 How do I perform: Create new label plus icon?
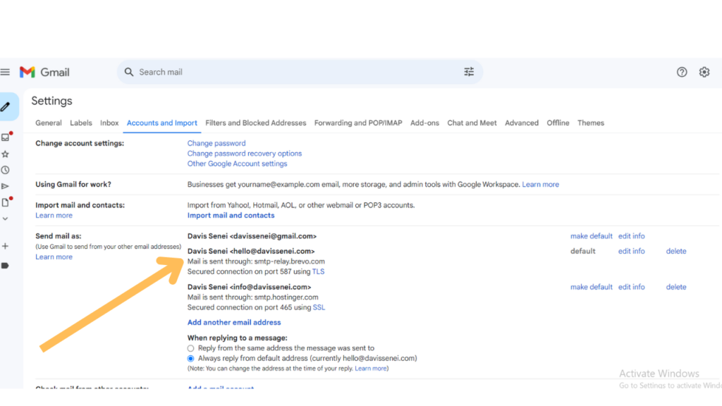6,246
